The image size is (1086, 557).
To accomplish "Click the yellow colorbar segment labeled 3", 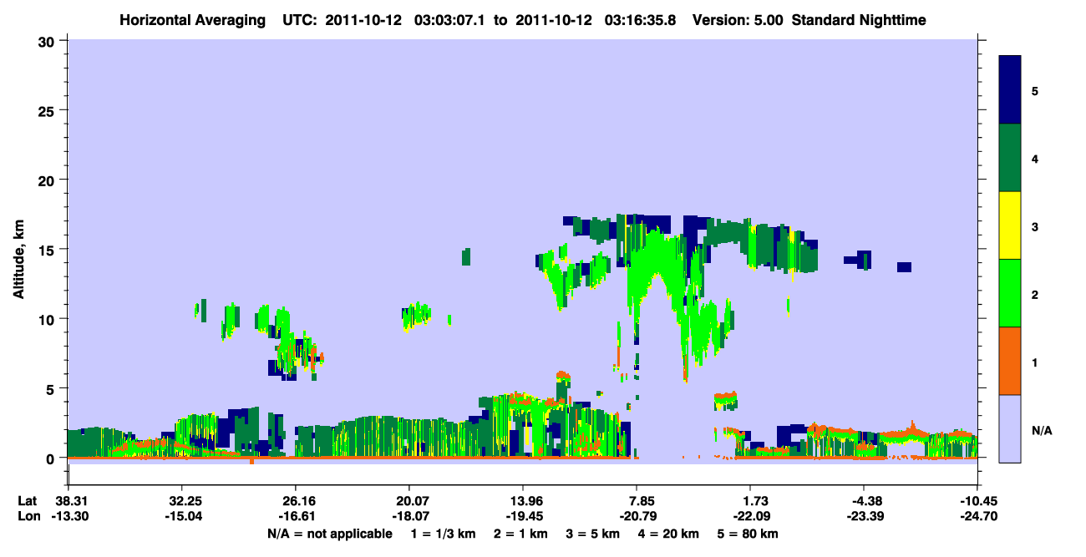I will 1010,225.
